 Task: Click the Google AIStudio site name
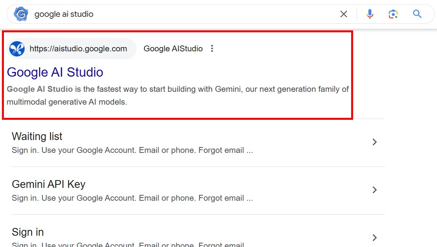pos(173,49)
